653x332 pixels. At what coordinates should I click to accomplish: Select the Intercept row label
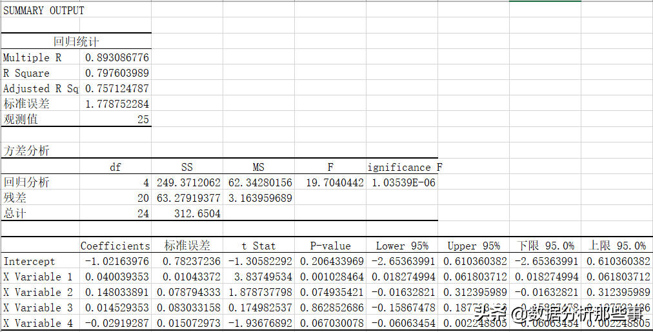coord(29,261)
